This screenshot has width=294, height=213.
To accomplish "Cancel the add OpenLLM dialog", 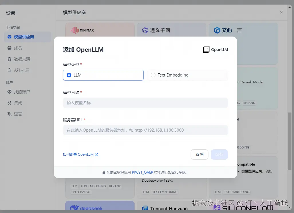I will [x=200, y=154].
